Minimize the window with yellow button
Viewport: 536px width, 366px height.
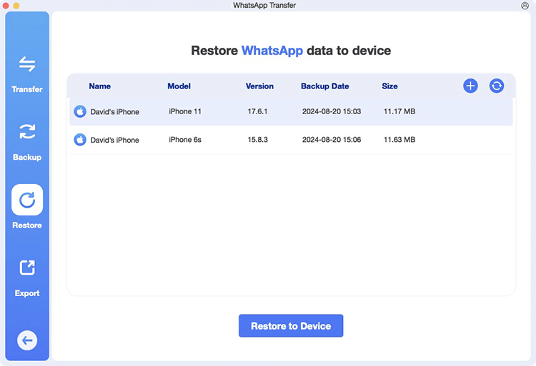pyautogui.click(x=16, y=6)
